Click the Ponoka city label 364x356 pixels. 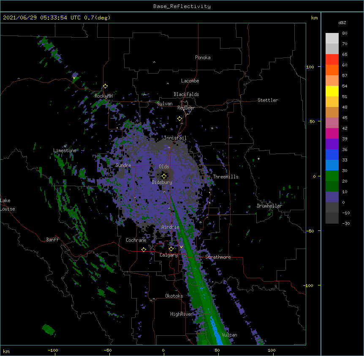(203, 58)
